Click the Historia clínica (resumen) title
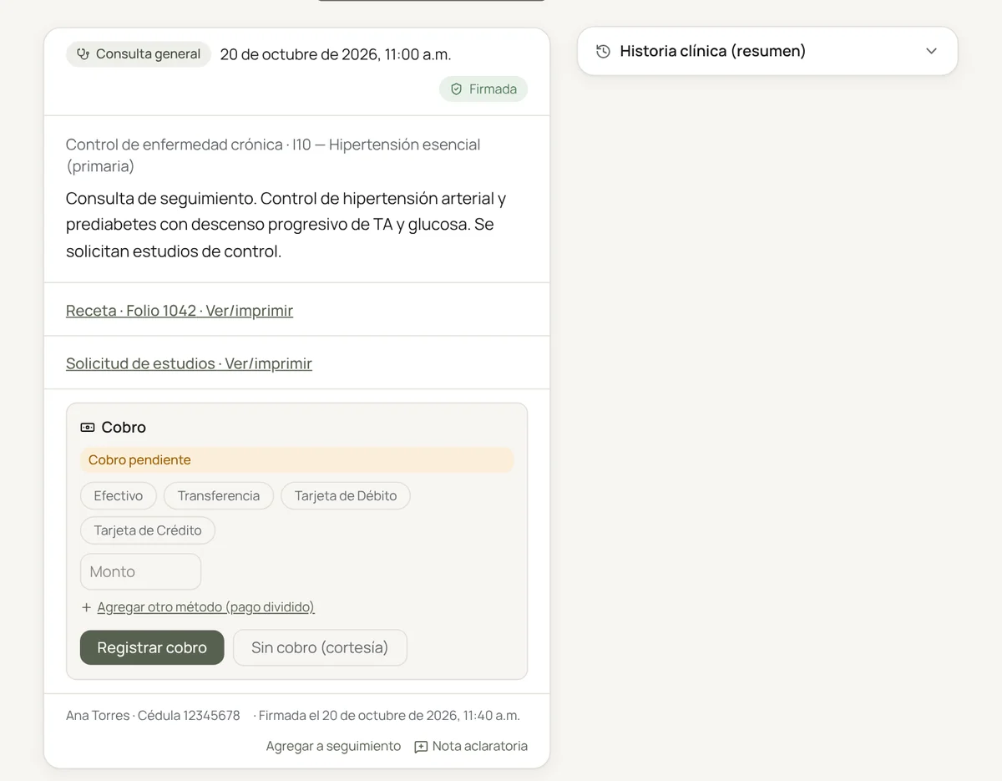Screen dimensions: 1002x781 tap(713, 52)
